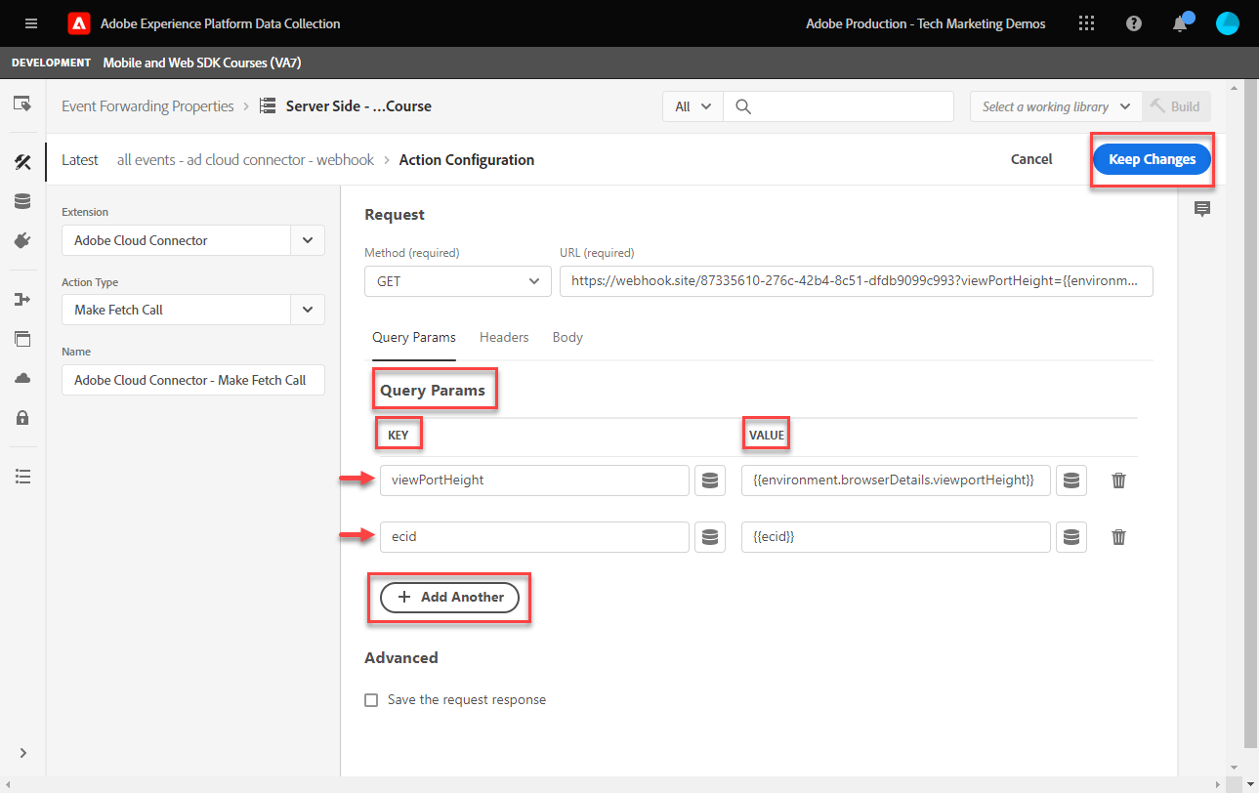Click the URL input field

pyautogui.click(x=857, y=281)
